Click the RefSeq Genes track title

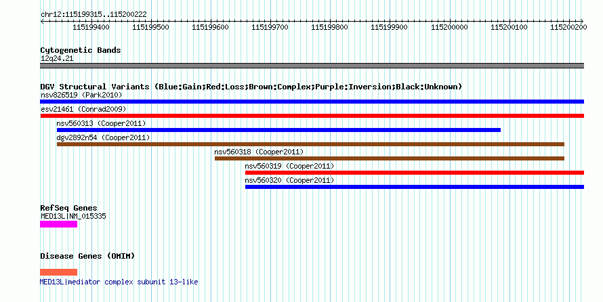tap(68, 209)
